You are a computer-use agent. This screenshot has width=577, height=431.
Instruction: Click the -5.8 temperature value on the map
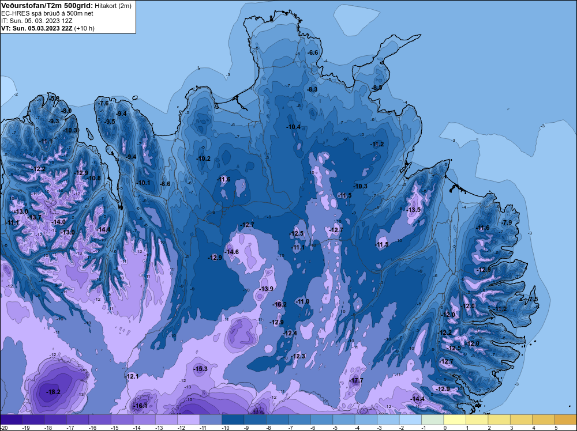54,99
